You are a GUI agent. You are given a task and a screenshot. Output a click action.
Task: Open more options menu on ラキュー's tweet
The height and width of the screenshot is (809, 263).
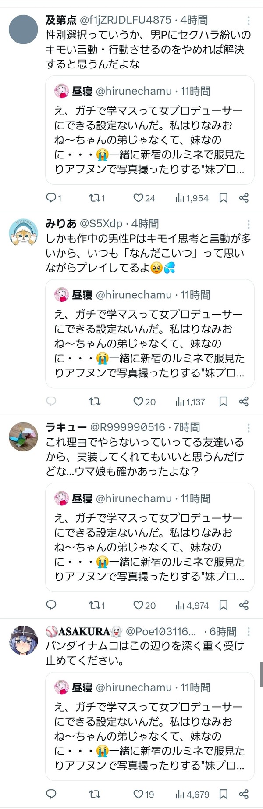(x=249, y=427)
